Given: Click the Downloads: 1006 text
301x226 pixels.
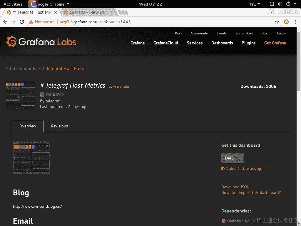Looking at the screenshot, I should (258, 87).
